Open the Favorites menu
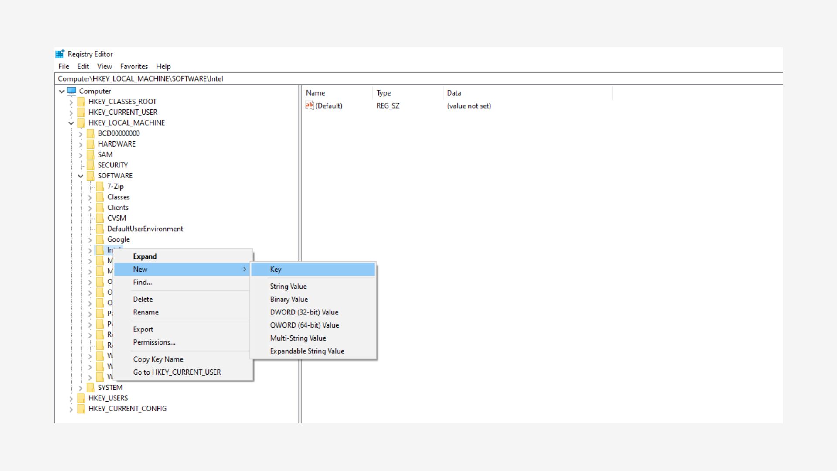837x471 pixels. 134,66
